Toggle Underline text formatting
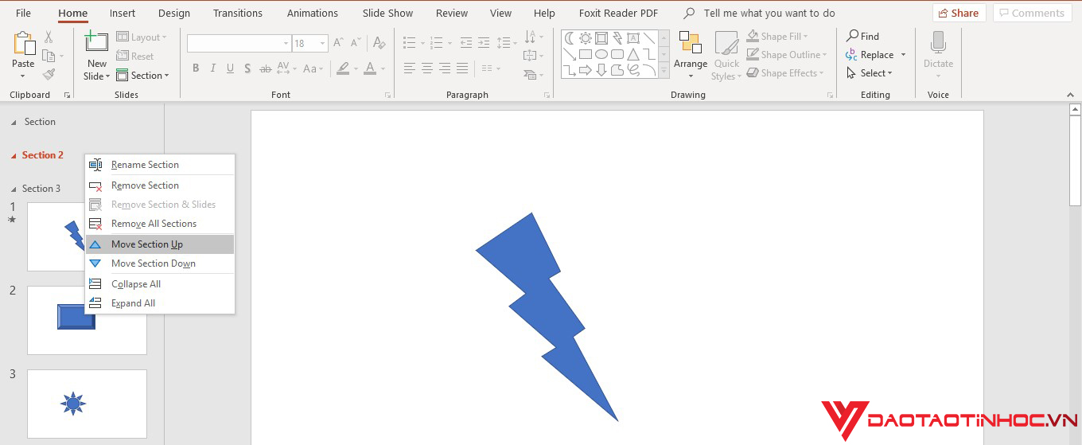This screenshot has width=1082, height=445. pyautogui.click(x=231, y=68)
